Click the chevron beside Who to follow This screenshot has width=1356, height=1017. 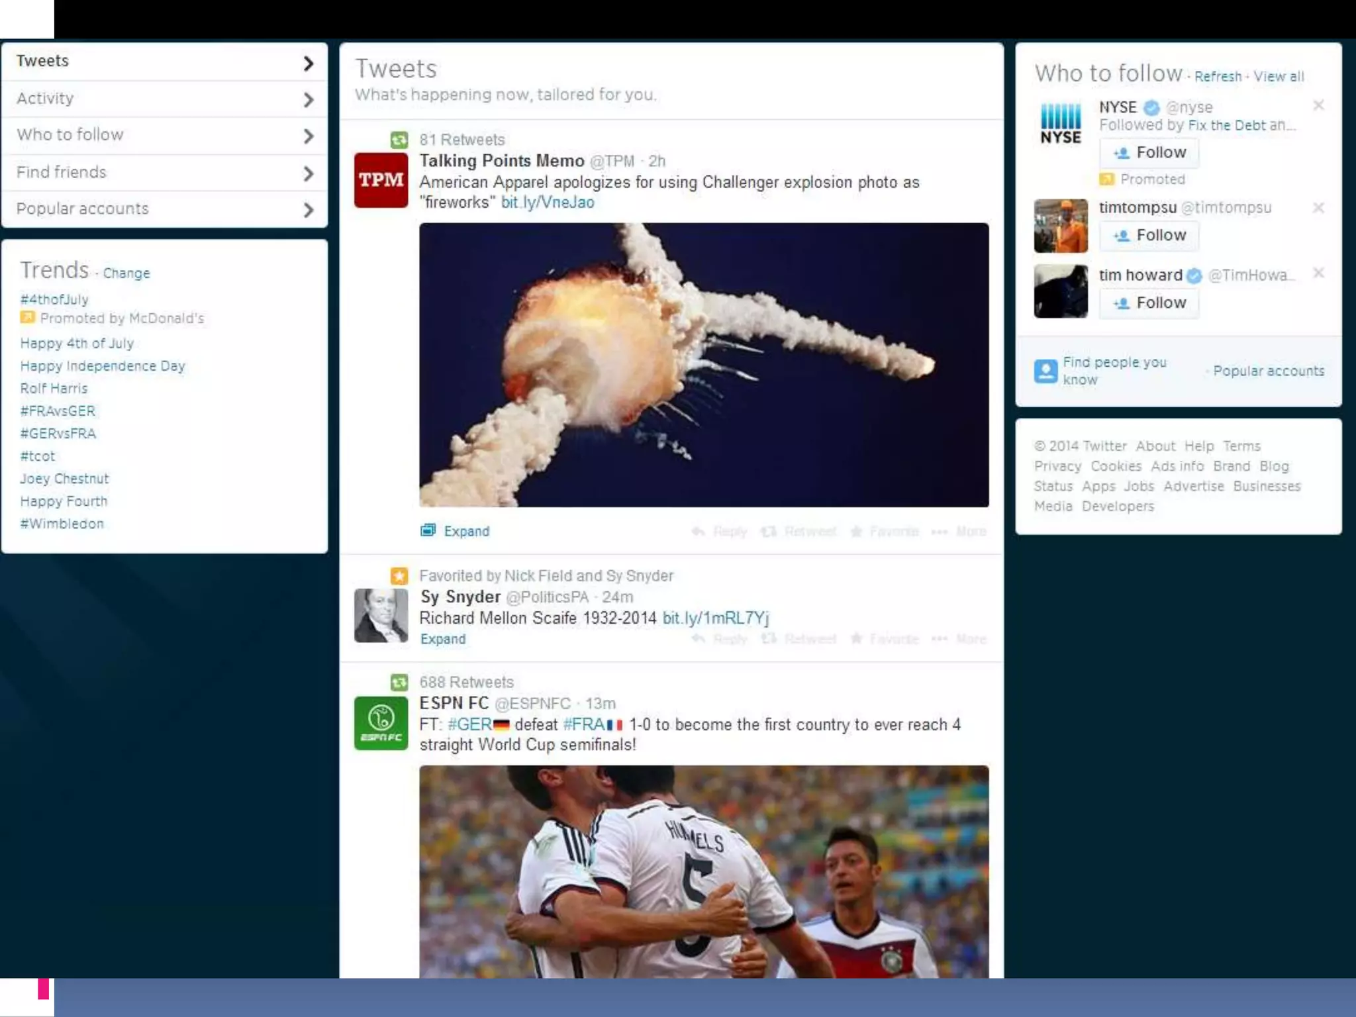pos(308,136)
